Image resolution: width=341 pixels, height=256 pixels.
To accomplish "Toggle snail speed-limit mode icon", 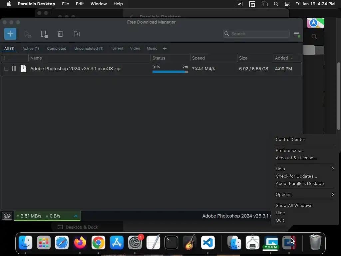I will tap(7, 216).
